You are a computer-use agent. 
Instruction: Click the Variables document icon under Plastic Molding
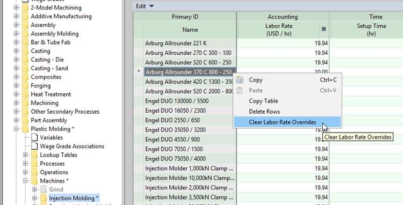(34, 137)
